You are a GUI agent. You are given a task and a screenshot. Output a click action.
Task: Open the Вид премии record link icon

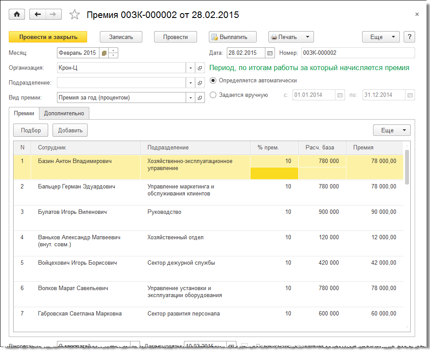click(200, 97)
